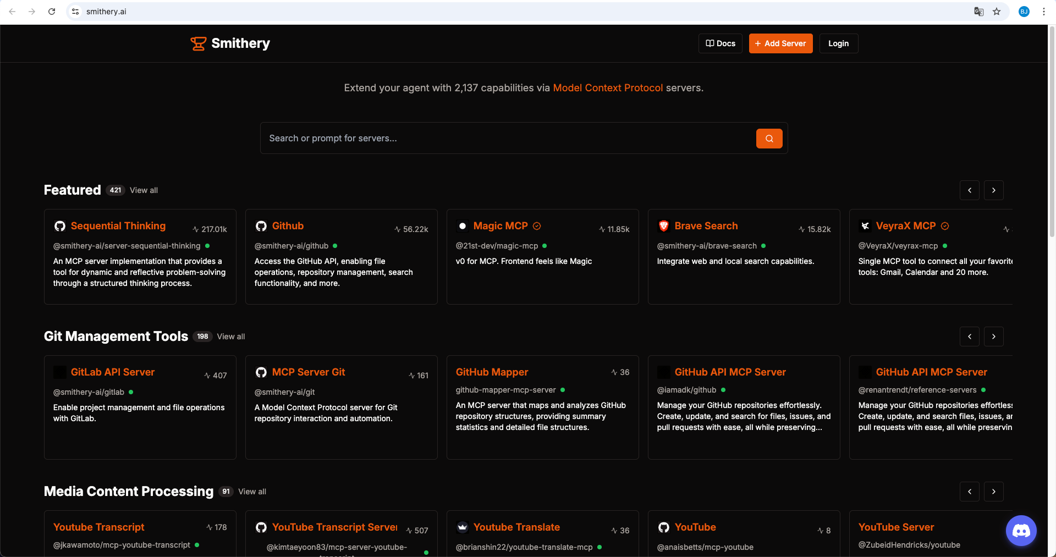The width and height of the screenshot is (1056, 557).
Task: Click the Magic MCP round logo icon
Action: (x=463, y=226)
